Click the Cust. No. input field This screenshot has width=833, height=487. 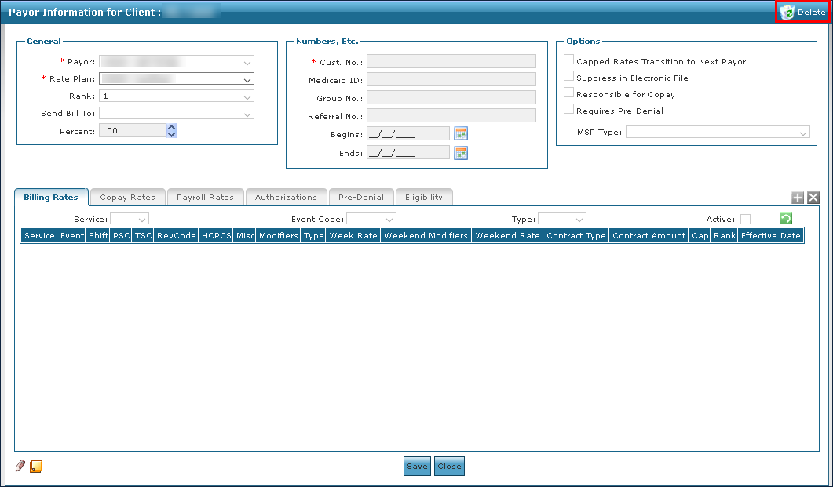(x=451, y=61)
